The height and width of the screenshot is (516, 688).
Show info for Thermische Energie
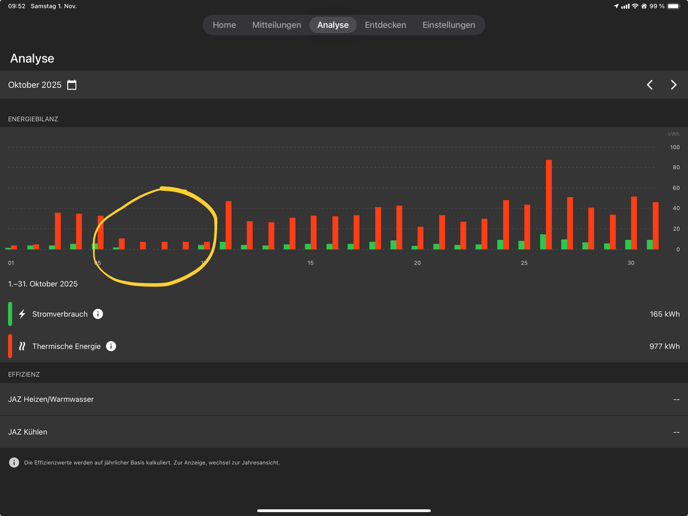point(111,346)
